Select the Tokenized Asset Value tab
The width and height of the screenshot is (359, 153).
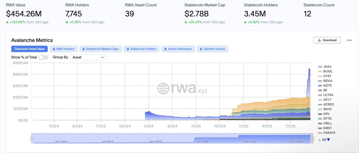coord(29,49)
